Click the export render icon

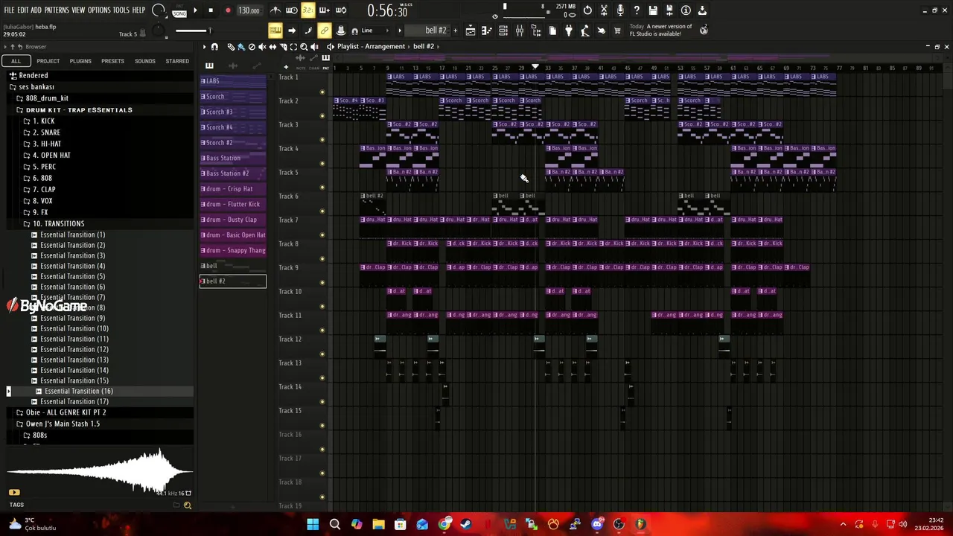[669, 10]
